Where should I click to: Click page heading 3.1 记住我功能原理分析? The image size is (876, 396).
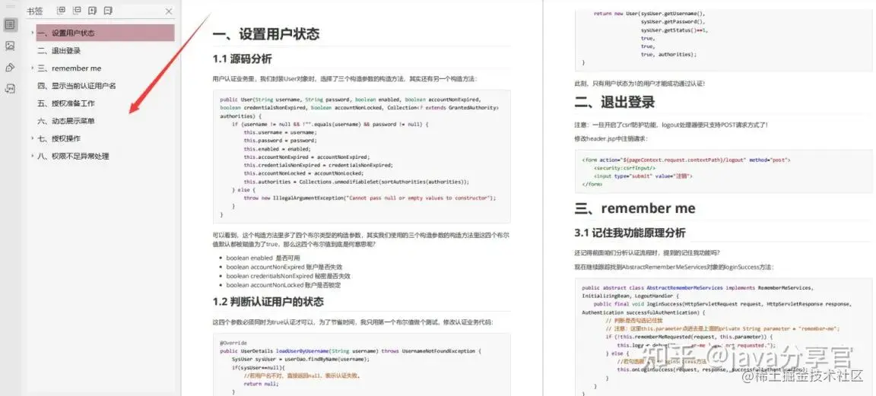pos(630,233)
